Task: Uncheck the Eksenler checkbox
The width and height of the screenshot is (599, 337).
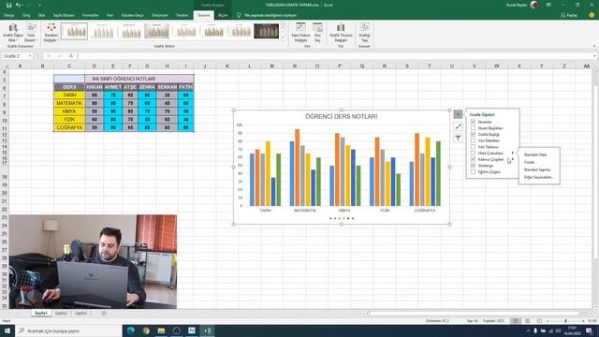Action: pos(473,122)
